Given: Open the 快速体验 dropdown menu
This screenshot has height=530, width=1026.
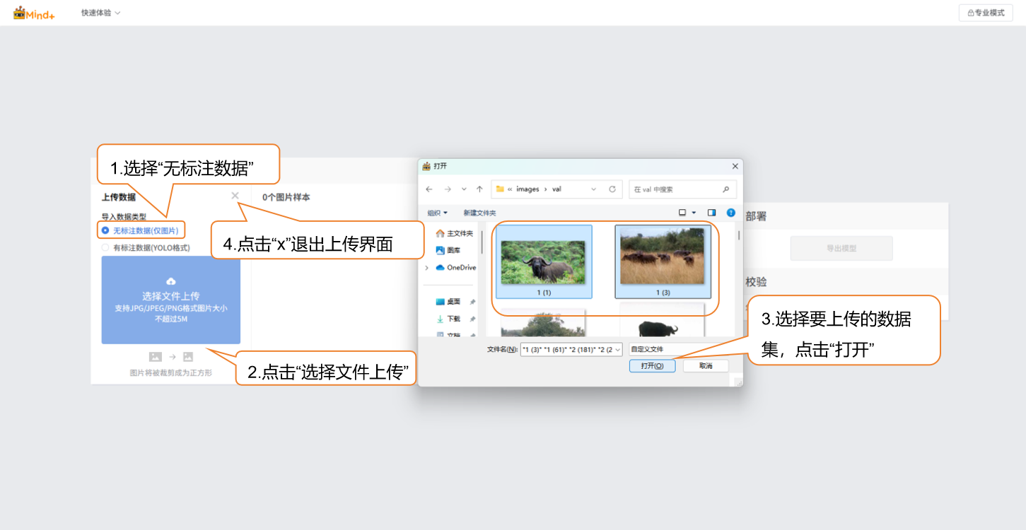Looking at the screenshot, I should pyautogui.click(x=100, y=13).
